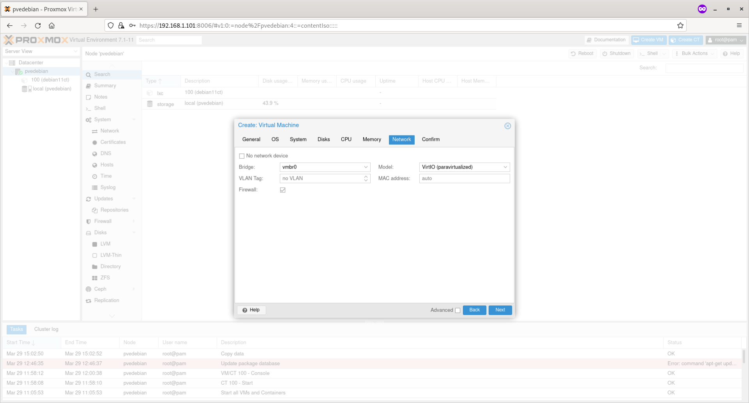749x403 pixels.
Task: Switch to the CPU tab
Action: (x=346, y=139)
